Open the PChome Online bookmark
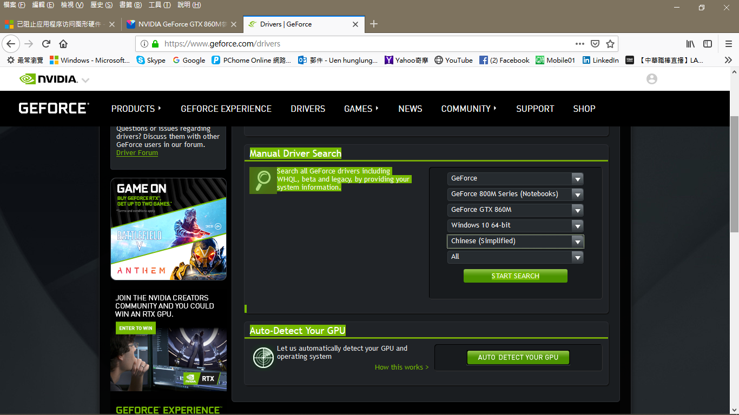The width and height of the screenshot is (739, 415). [x=252, y=60]
